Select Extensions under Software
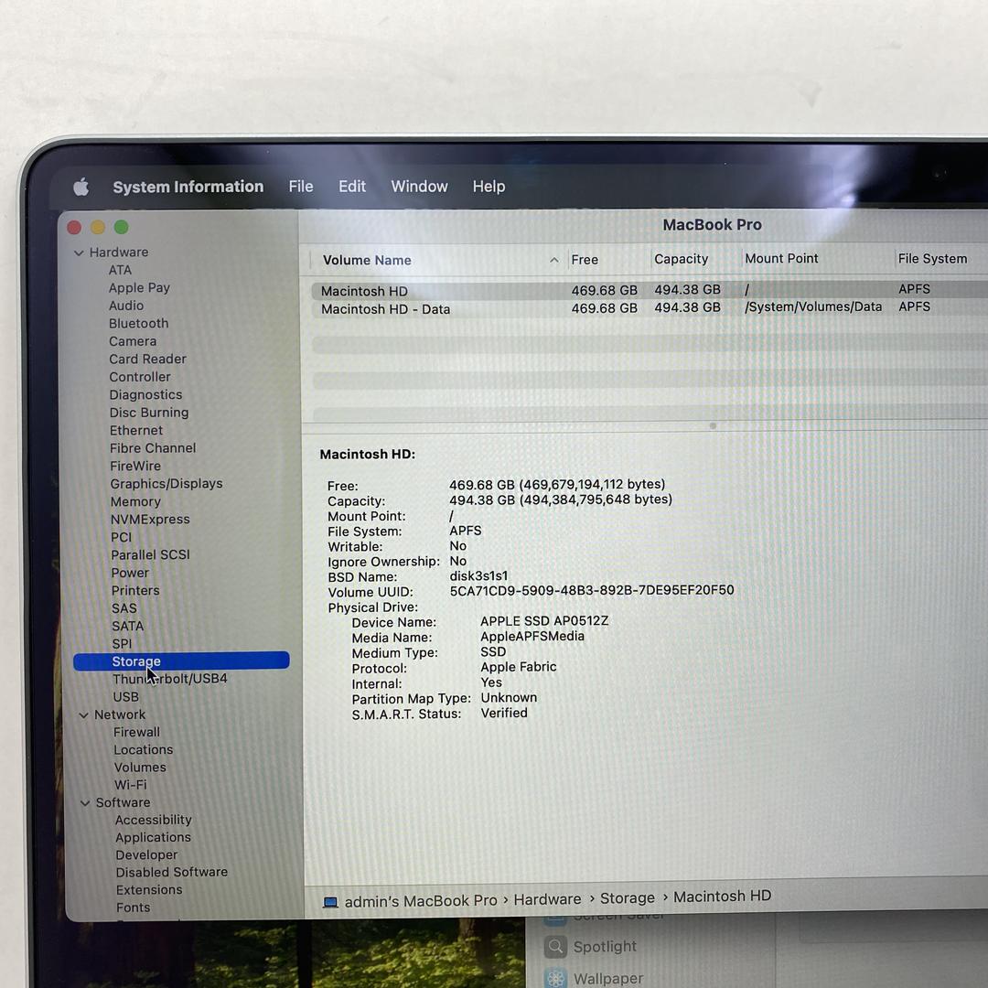This screenshot has width=988, height=988. point(149,890)
